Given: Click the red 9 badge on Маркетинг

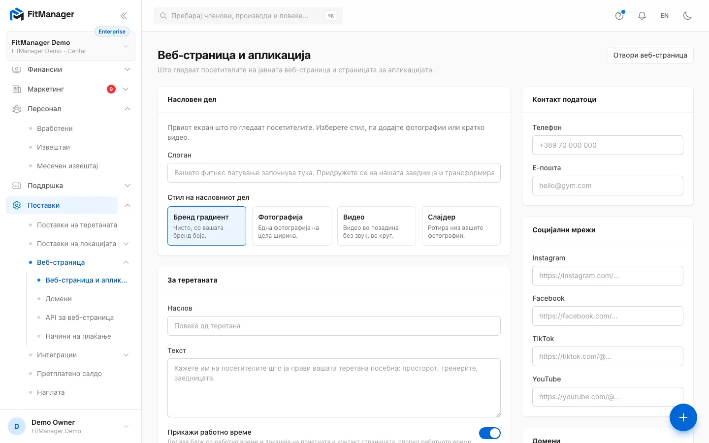Looking at the screenshot, I should [x=111, y=89].
